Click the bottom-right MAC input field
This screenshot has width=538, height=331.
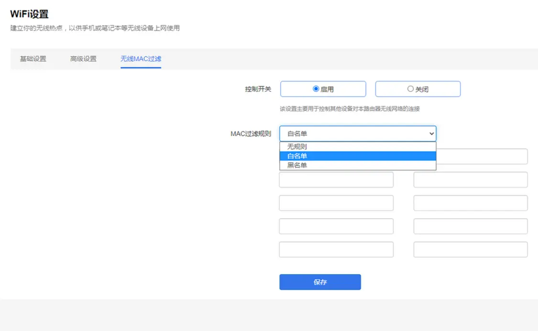coord(471,249)
